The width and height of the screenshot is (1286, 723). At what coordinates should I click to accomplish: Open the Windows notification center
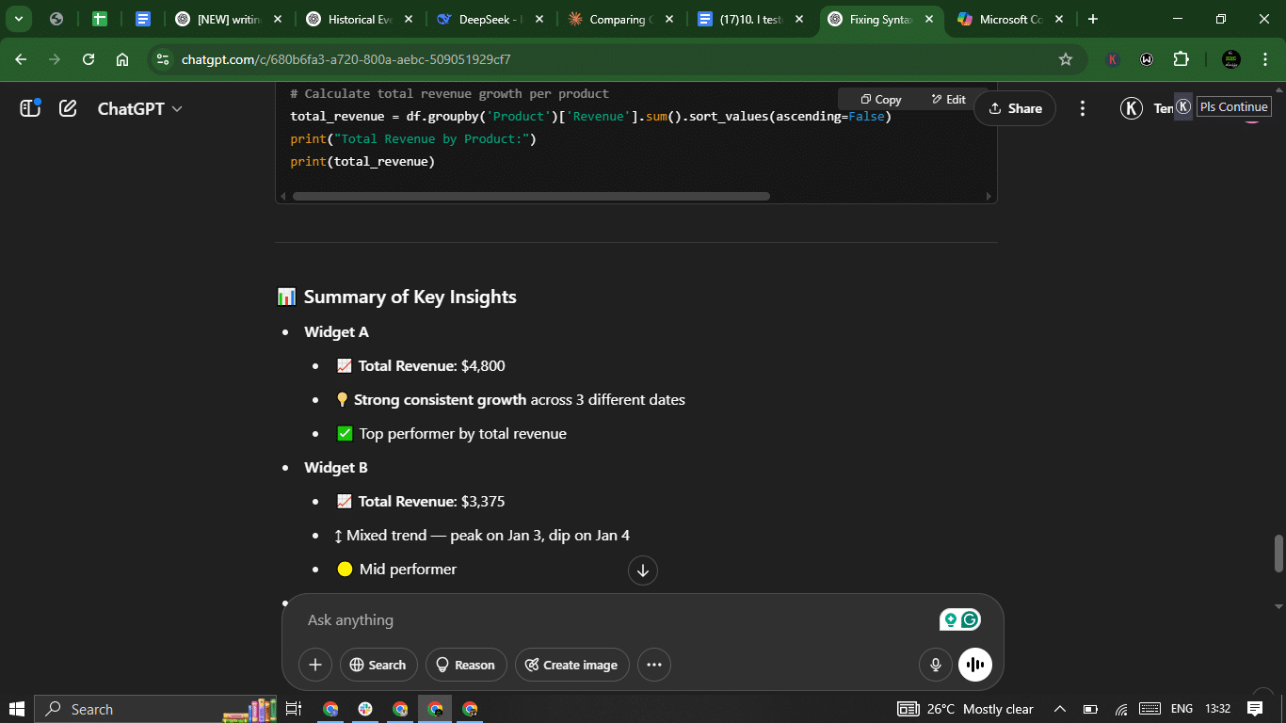point(1255,709)
